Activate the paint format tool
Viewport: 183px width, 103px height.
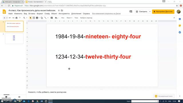20,18
